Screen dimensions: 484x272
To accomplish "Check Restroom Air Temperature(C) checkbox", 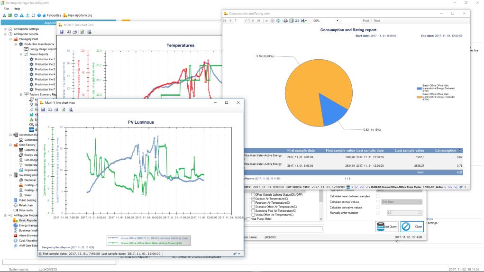I will click(x=253, y=203).
